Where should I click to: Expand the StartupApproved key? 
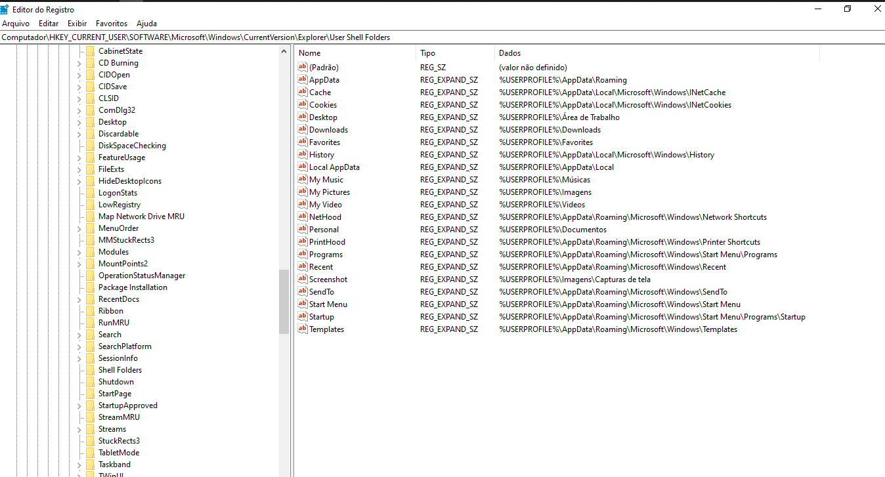pos(79,405)
